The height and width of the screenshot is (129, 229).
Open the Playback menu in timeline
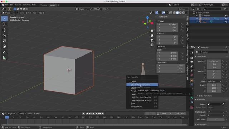pyautogui.click(x=12, y=114)
